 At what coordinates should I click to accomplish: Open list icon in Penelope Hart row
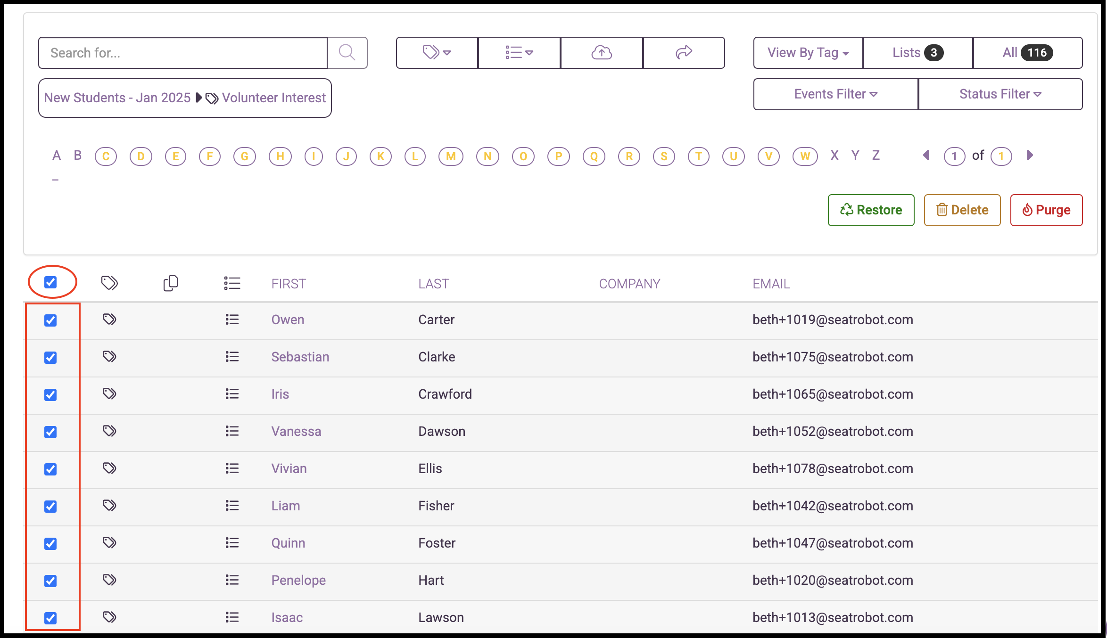(x=232, y=580)
